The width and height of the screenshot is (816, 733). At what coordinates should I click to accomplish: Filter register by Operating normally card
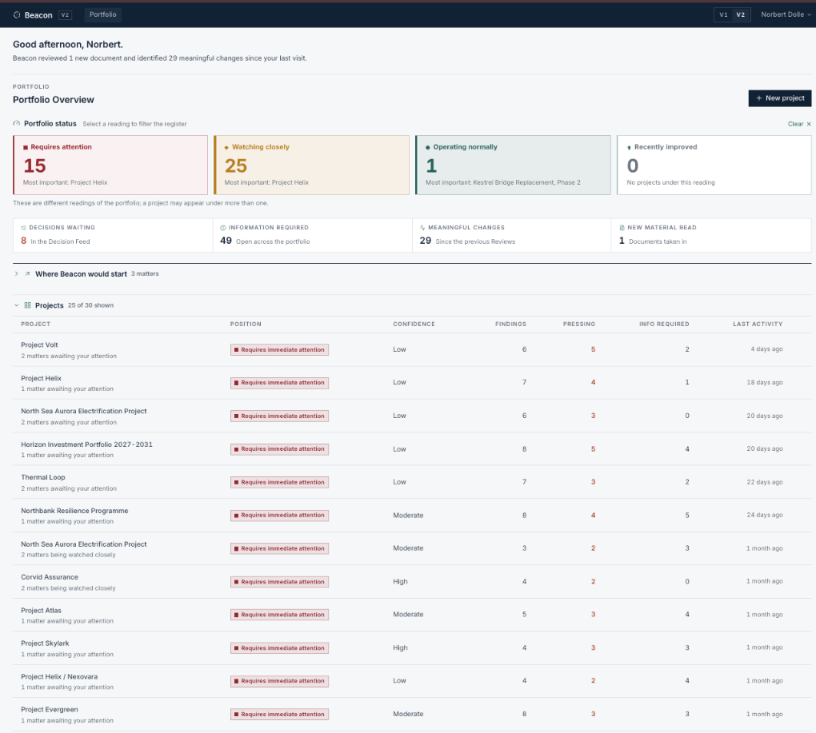tap(513, 165)
